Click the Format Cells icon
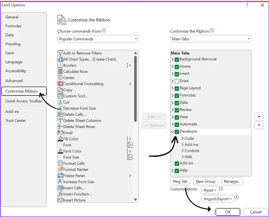269x217 pixels. (x=60, y=163)
